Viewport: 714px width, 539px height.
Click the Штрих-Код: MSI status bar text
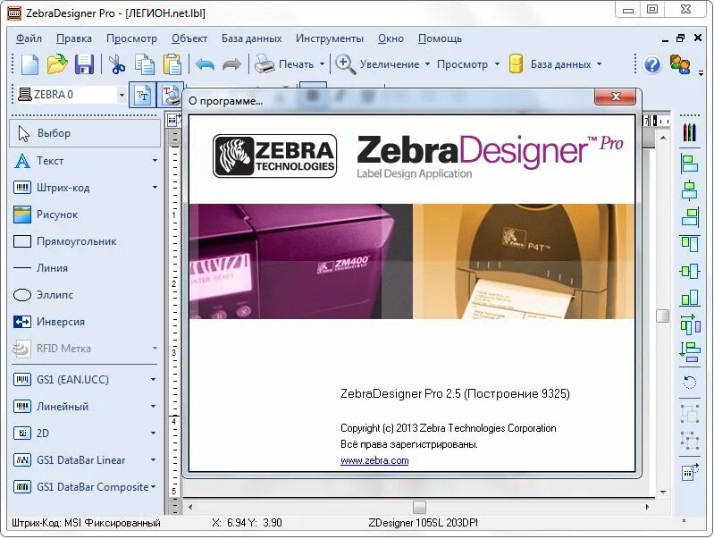[x=86, y=523]
